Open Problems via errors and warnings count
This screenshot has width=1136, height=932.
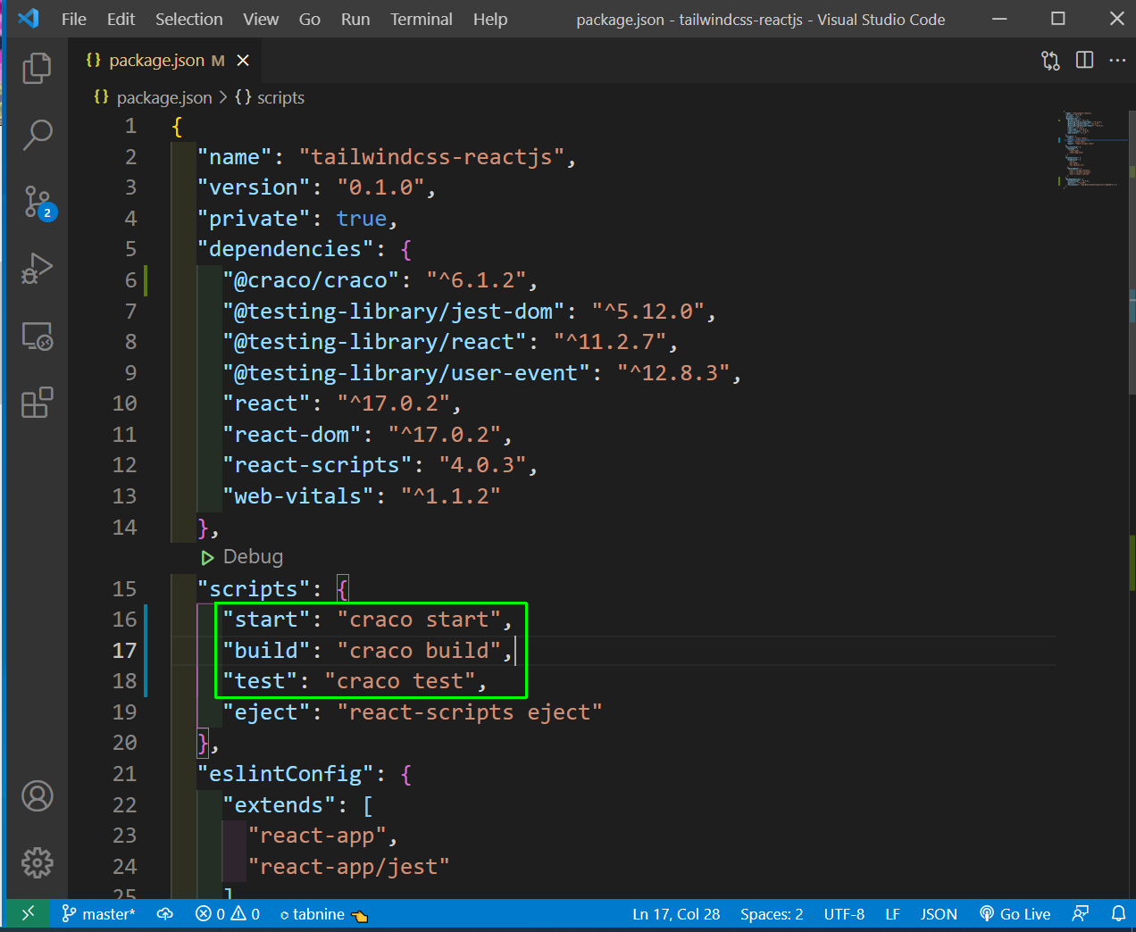tap(228, 914)
